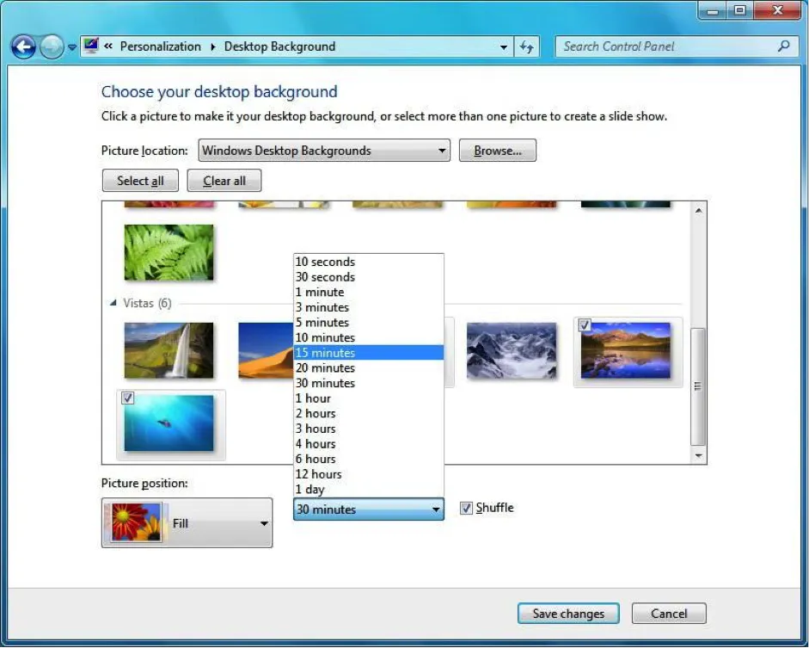Click the Forward navigation arrow button

[52, 47]
